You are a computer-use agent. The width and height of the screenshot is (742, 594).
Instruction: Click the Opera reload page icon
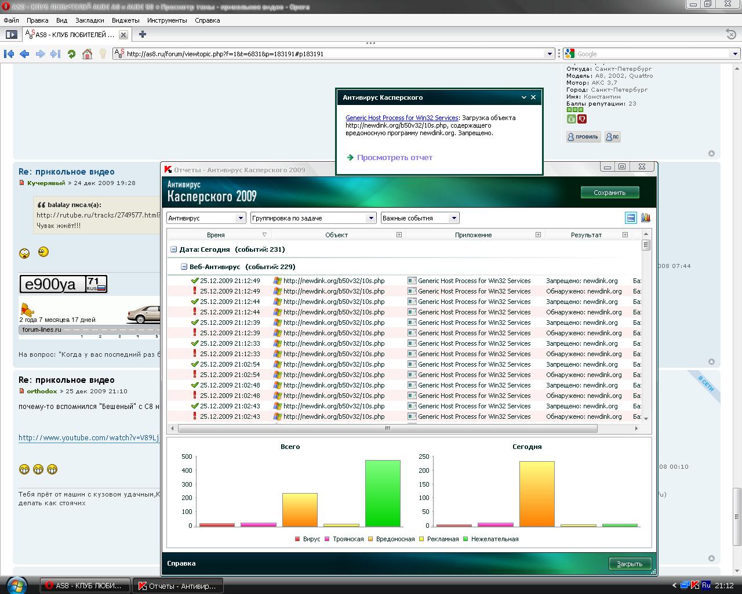click(71, 54)
